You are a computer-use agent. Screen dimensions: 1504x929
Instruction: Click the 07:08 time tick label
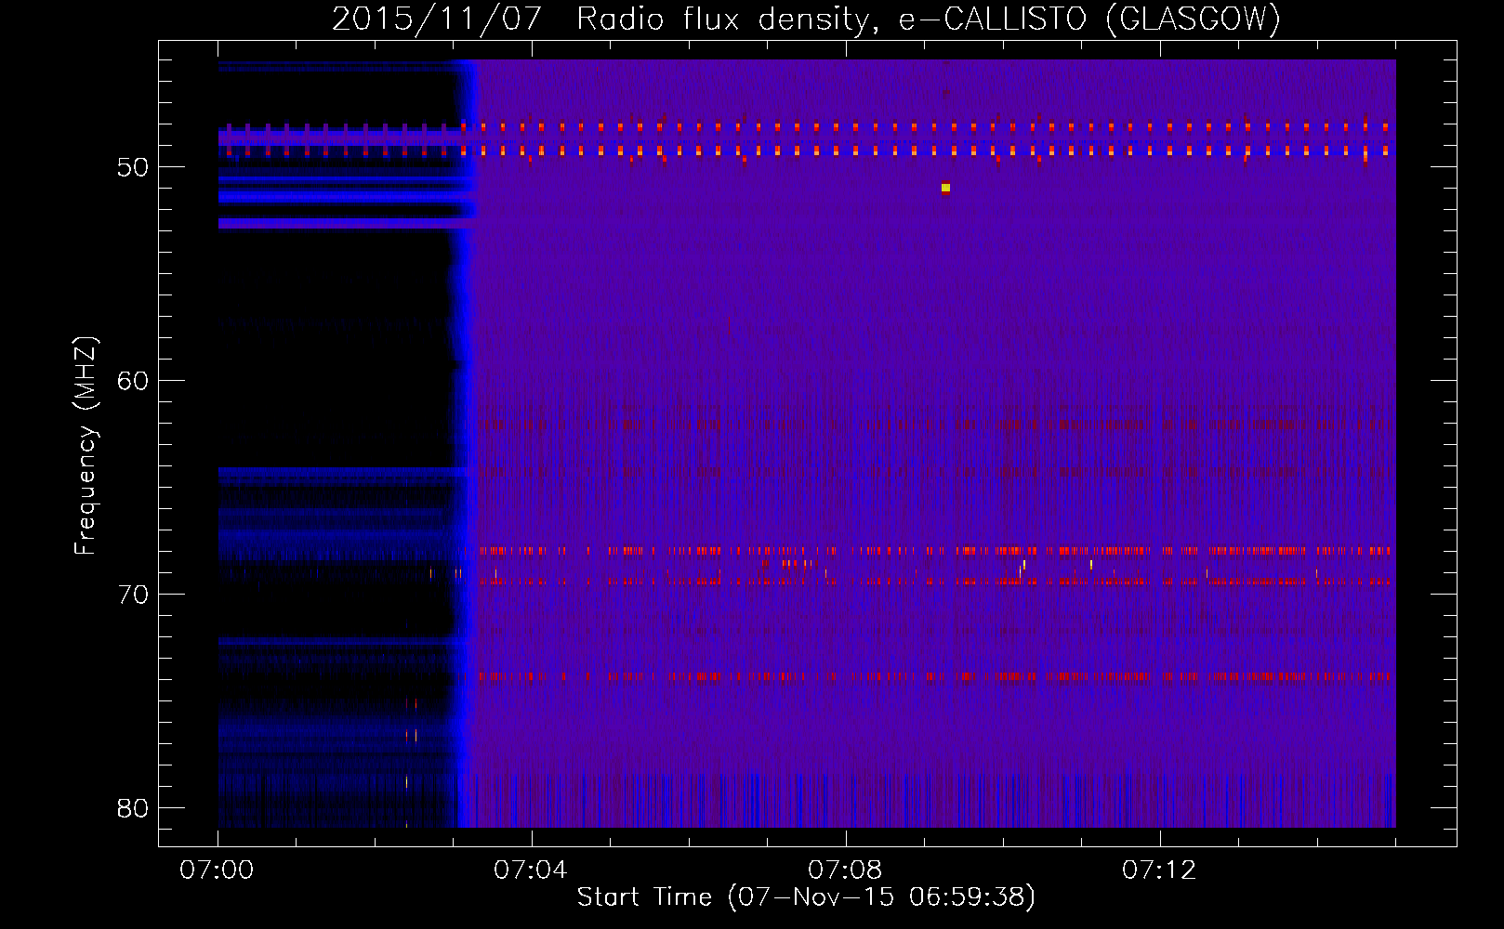point(845,870)
